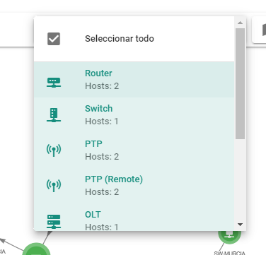Click the Switch device icon
The width and height of the screenshot is (266, 255).
pos(54,115)
